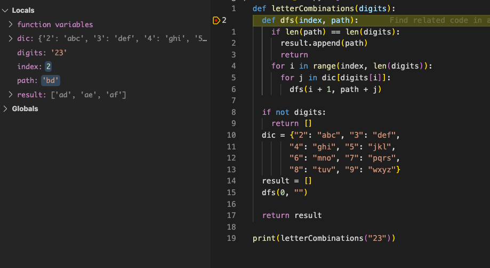Click the print(letterCombinations("23")) line
This screenshot has height=268, width=490.
pyautogui.click(x=324, y=238)
